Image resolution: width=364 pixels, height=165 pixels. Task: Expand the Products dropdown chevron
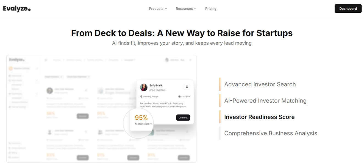click(x=166, y=9)
